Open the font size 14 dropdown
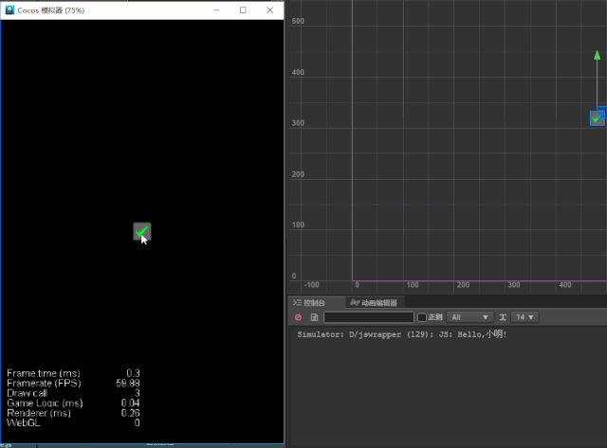The image size is (607, 448). tap(524, 317)
